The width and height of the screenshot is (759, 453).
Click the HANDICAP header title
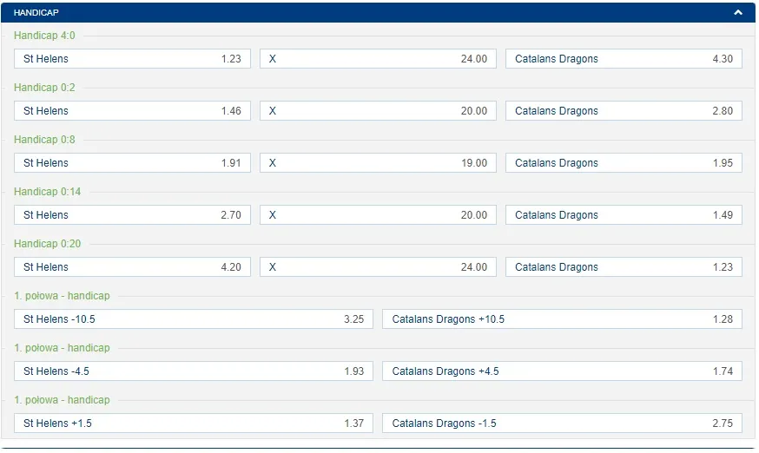[x=36, y=12]
